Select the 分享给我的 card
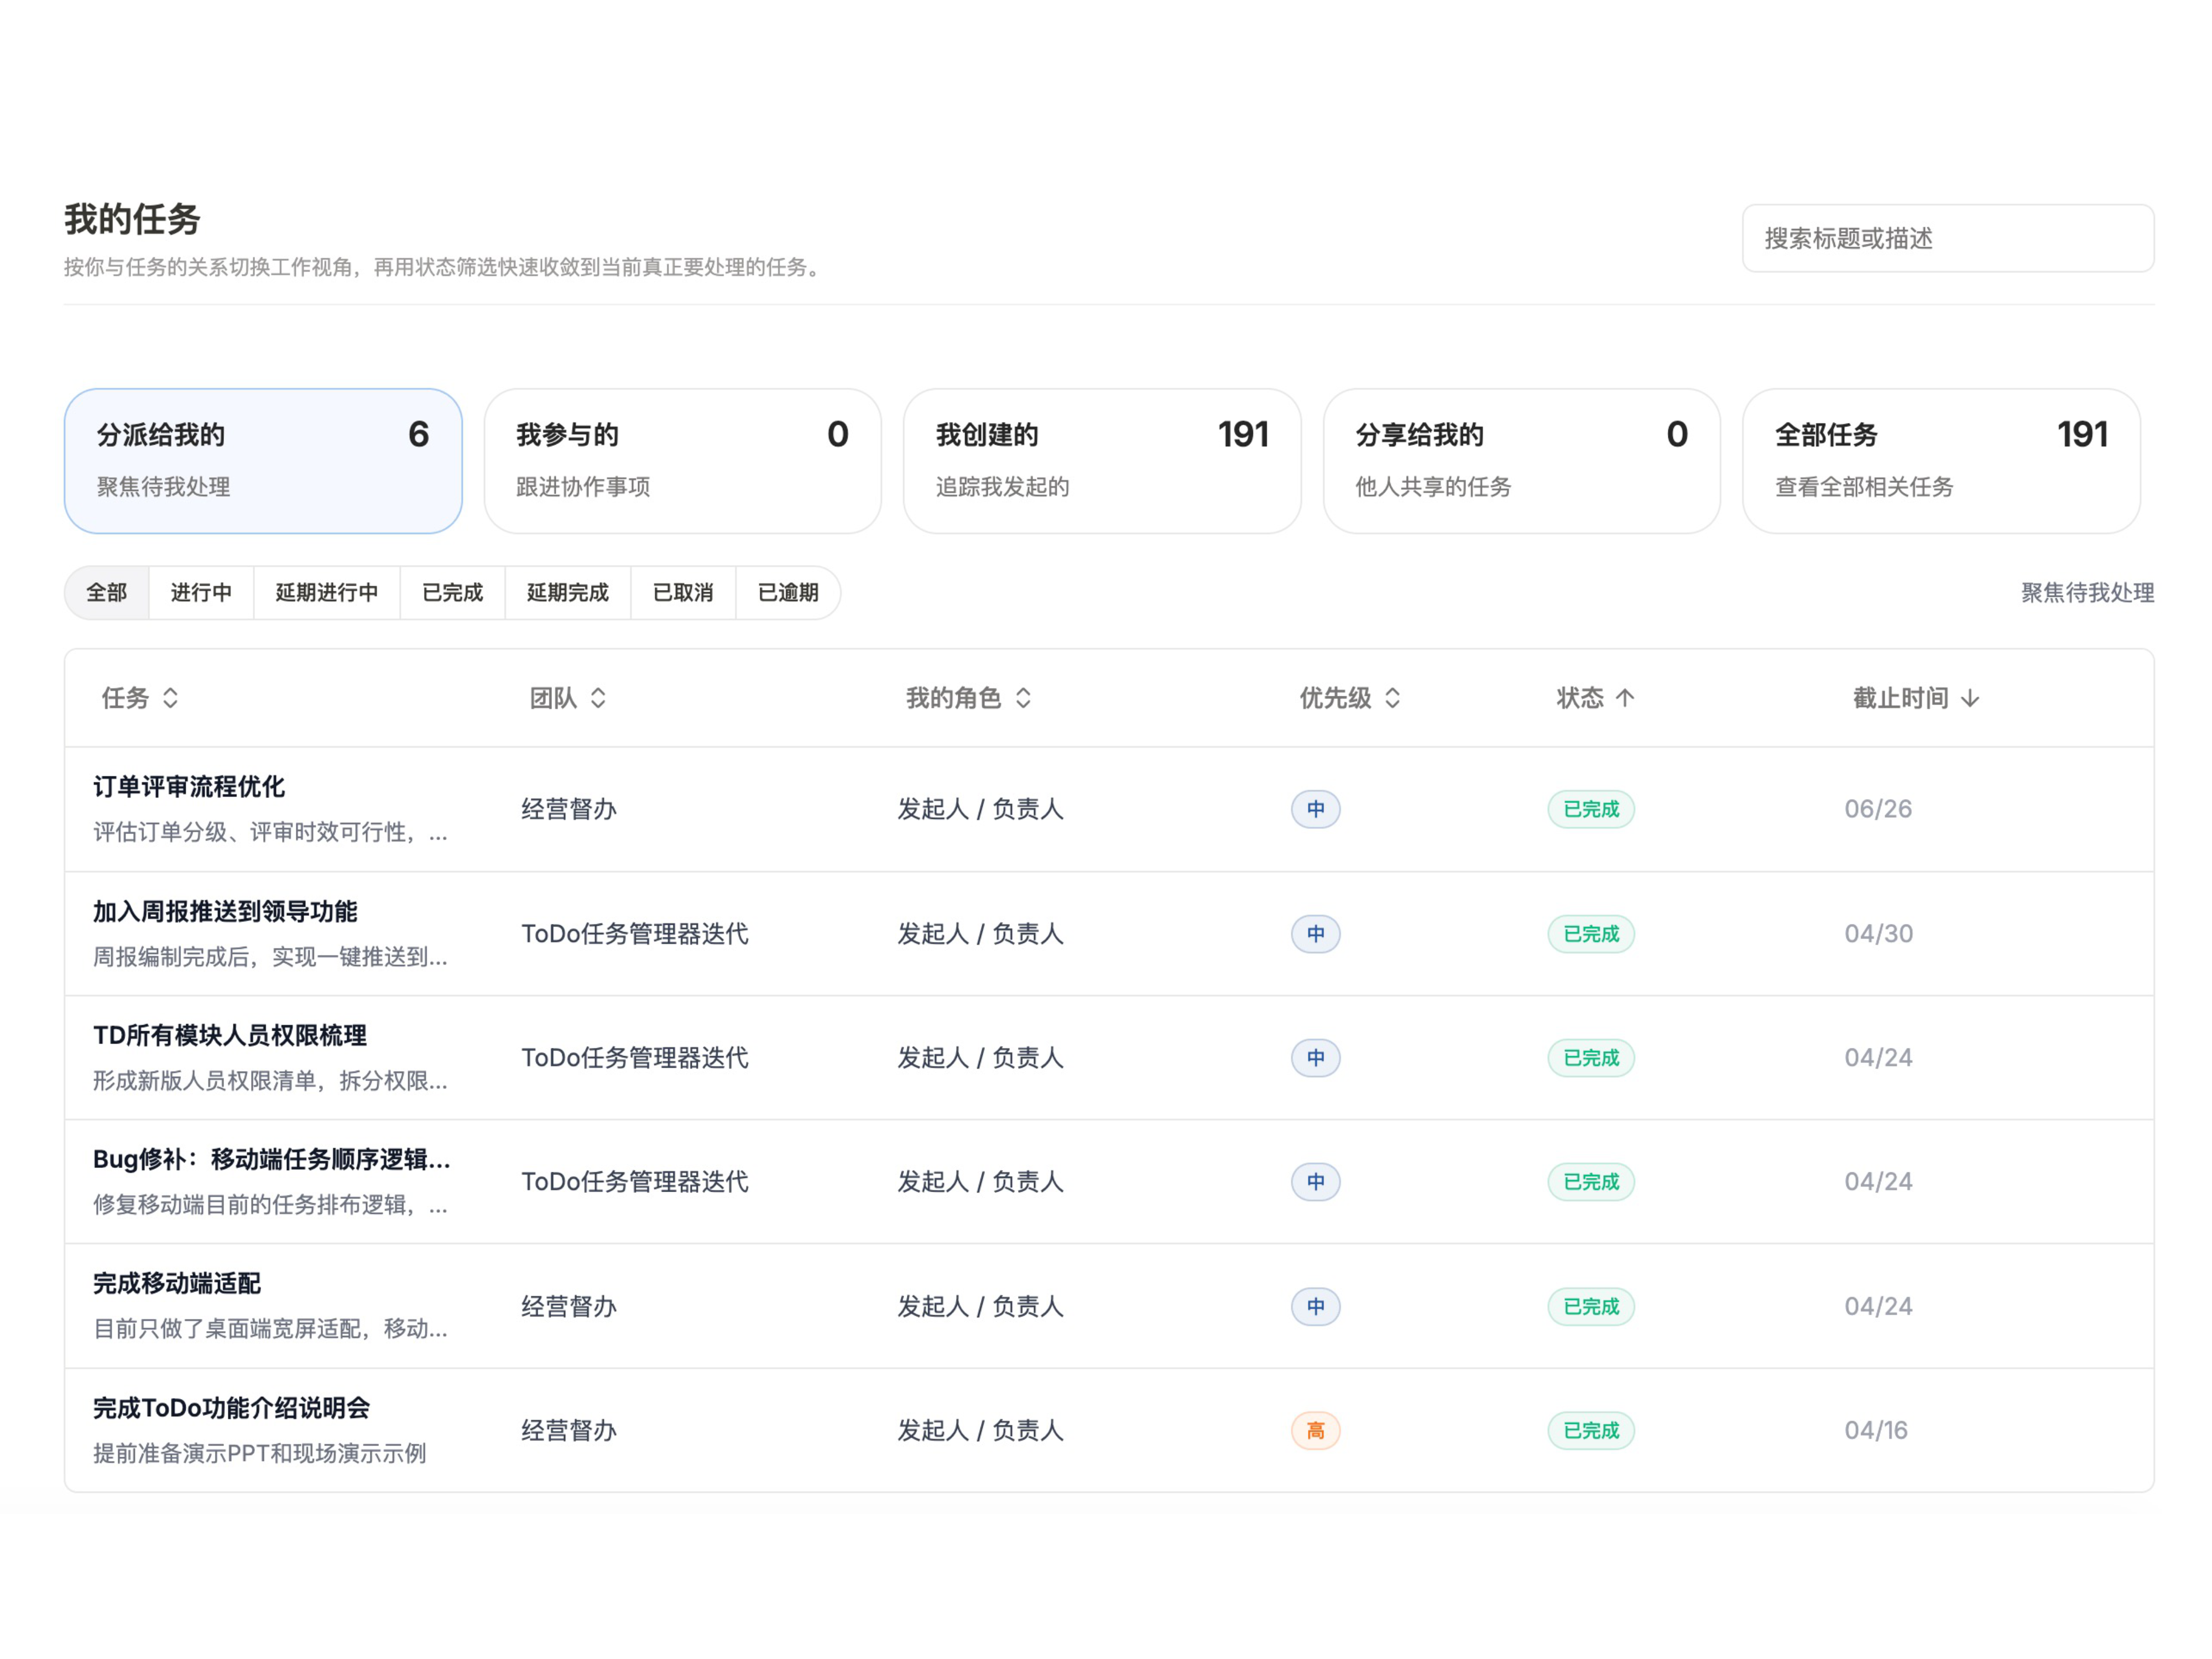 pyautogui.click(x=1522, y=461)
